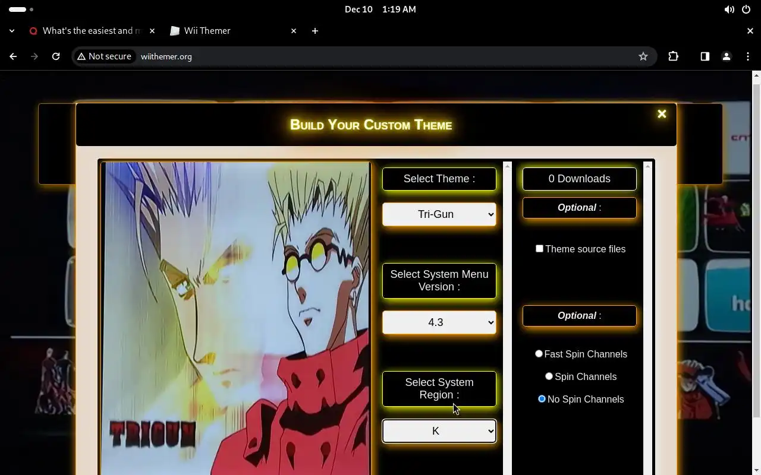The image size is (761, 475).
Task: Click the Select Theme label
Action: pos(439,179)
